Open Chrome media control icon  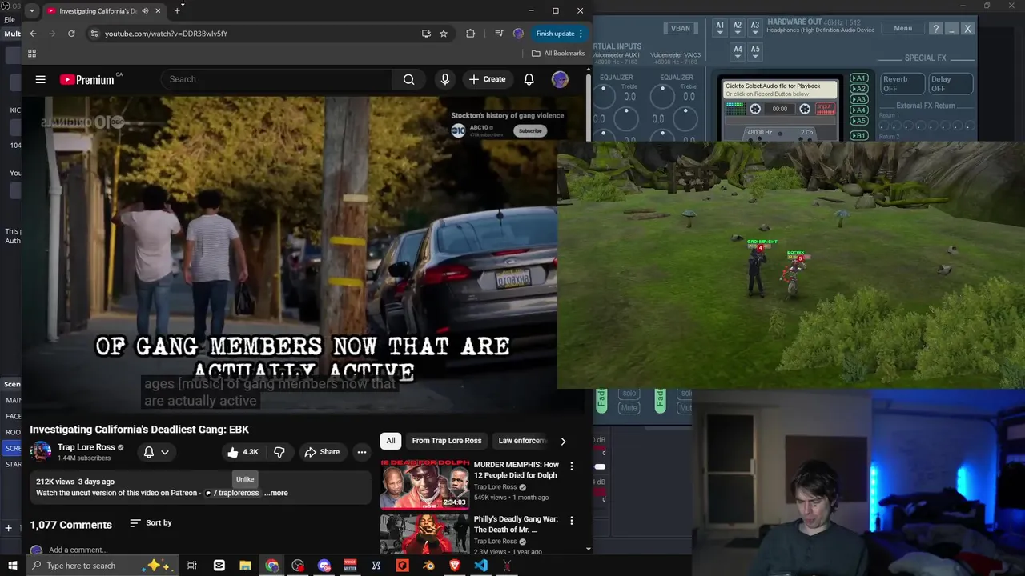(499, 34)
